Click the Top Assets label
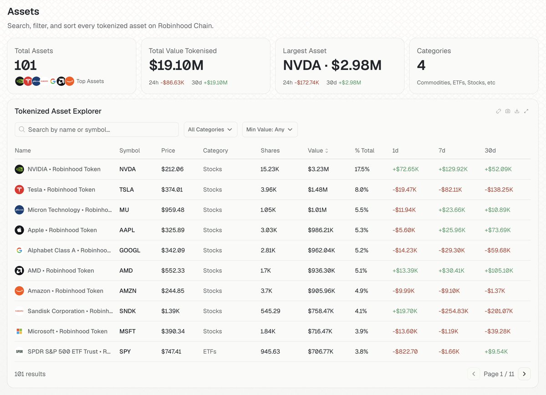This screenshot has height=395, width=546. [90, 81]
